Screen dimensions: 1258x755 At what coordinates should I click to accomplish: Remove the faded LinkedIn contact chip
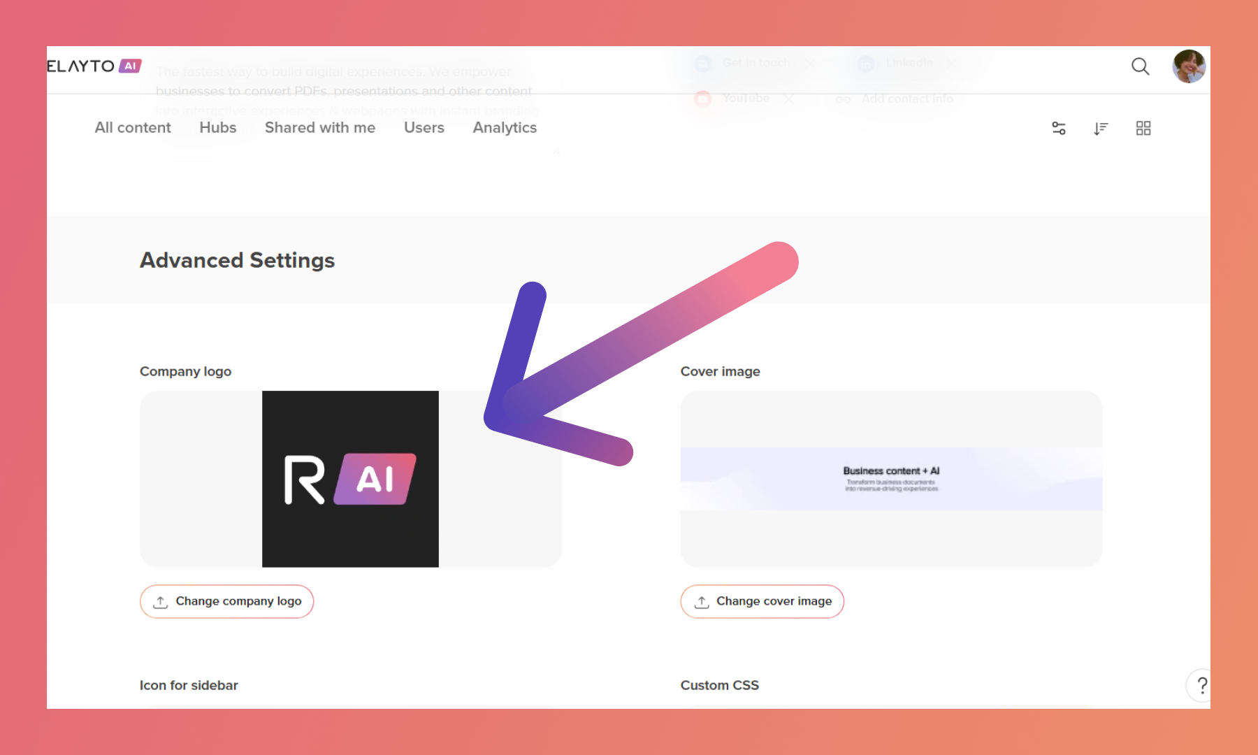[x=952, y=63]
